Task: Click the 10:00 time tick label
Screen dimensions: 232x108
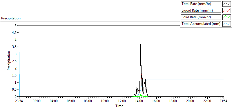Action: (x=105, y=101)
